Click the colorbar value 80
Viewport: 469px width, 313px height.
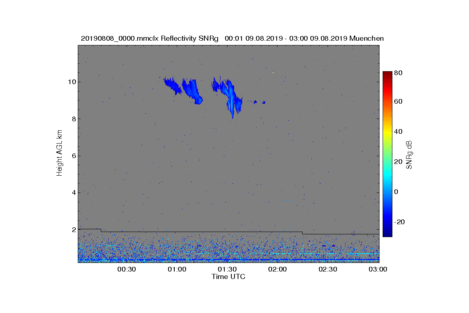coord(399,73)
